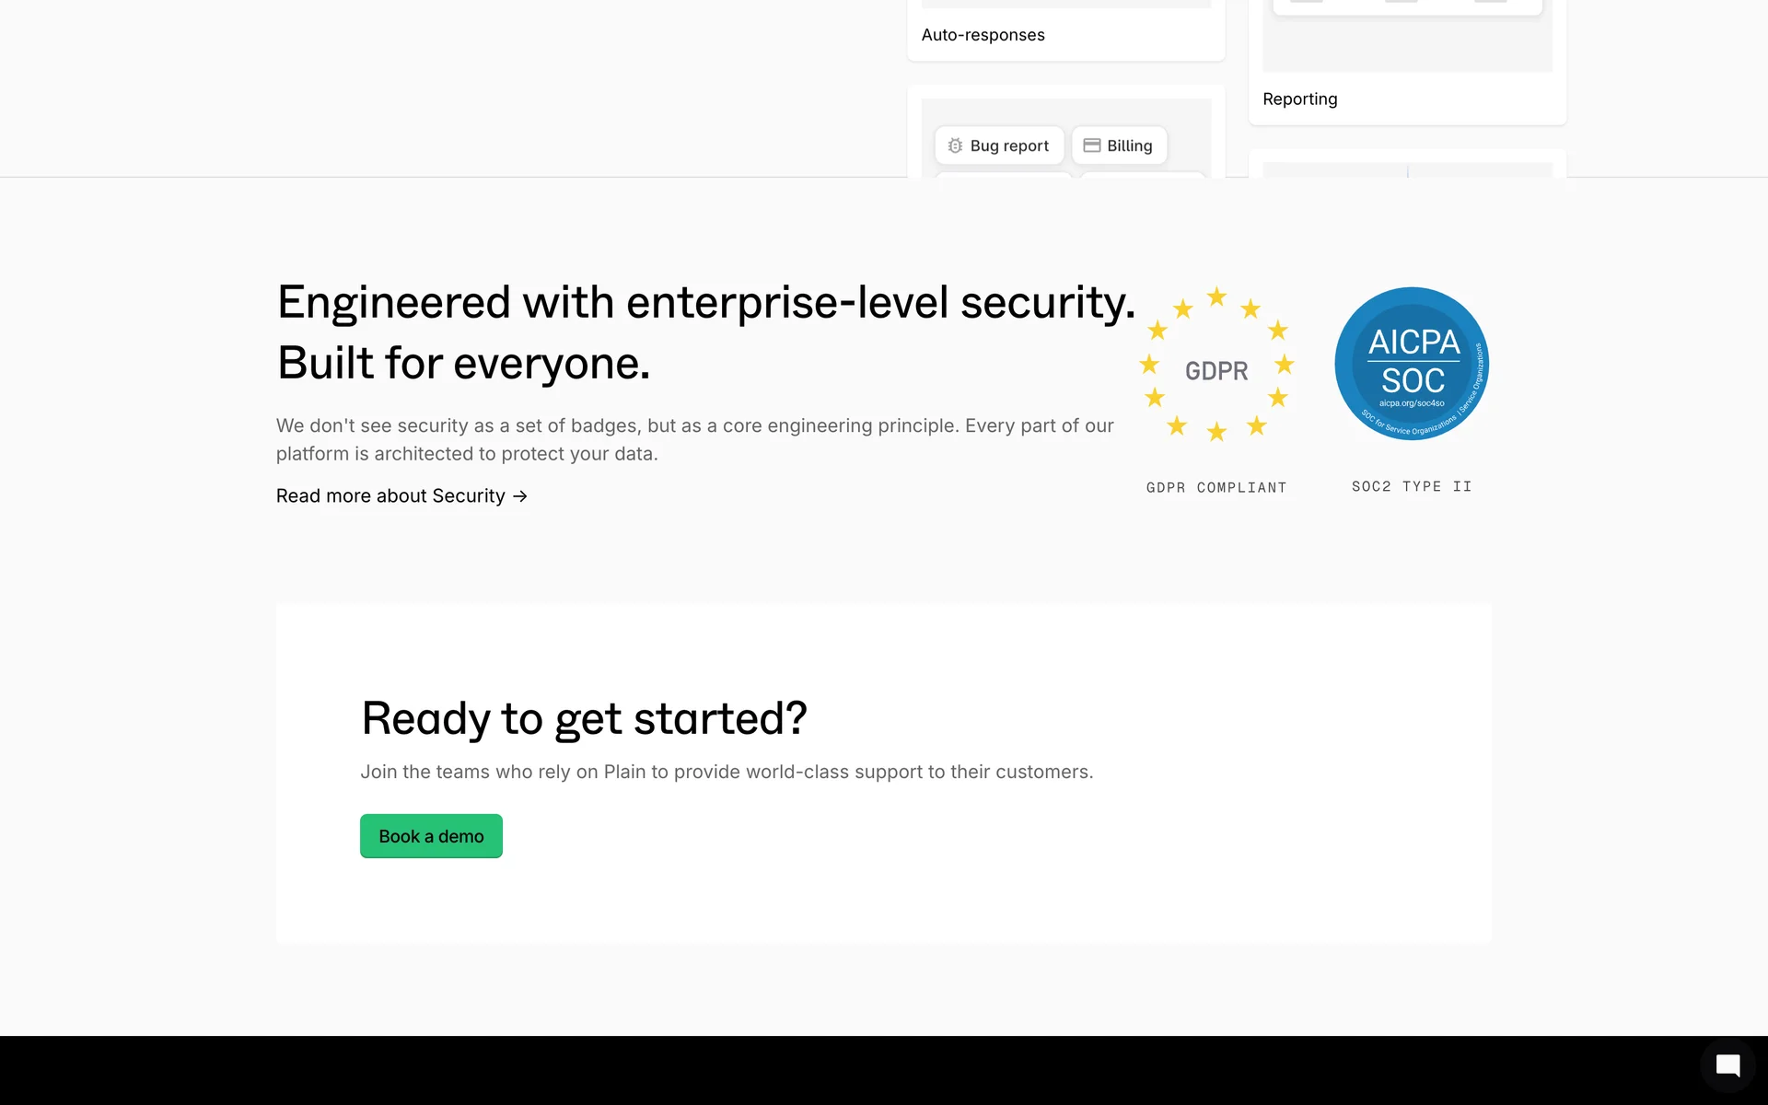This screenshot has height=1105, width=1768.
Task: Click the GDPR COMPLIANT caption
Action: (x=1215, y=488)
